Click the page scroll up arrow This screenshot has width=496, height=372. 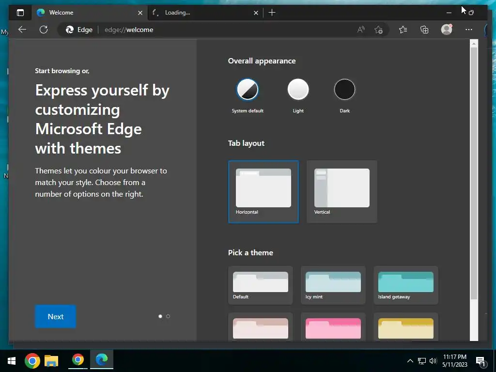474,43
